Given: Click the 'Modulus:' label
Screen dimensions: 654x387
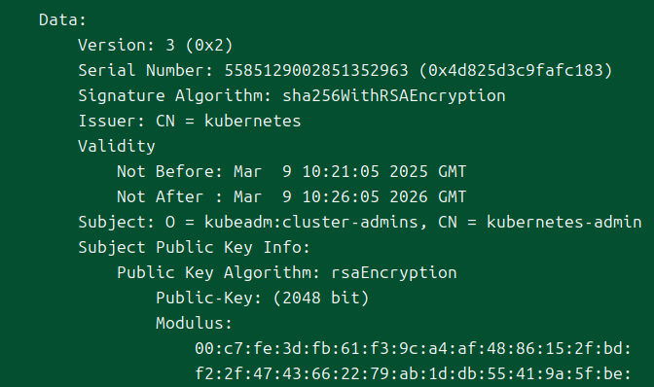Looking at the screenshot, I should tap(194, 323).
